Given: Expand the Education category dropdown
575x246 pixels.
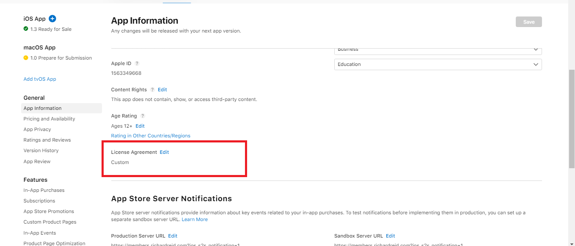Looking at the screenshot, I should click(x=438, y=64).
